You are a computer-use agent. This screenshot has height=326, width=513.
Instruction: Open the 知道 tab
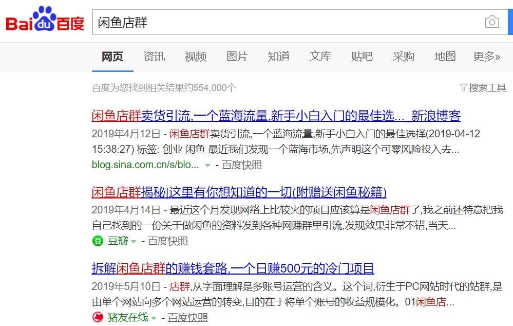pyautogui.click(x=278, y=57)
